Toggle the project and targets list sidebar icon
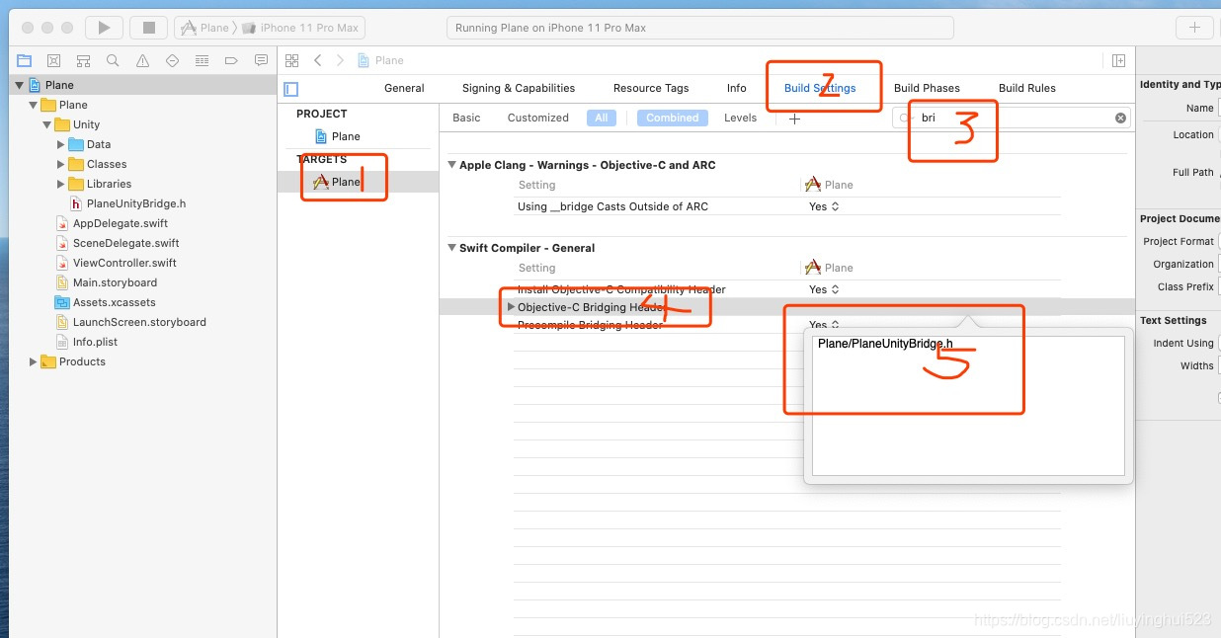 pos(290,88)
